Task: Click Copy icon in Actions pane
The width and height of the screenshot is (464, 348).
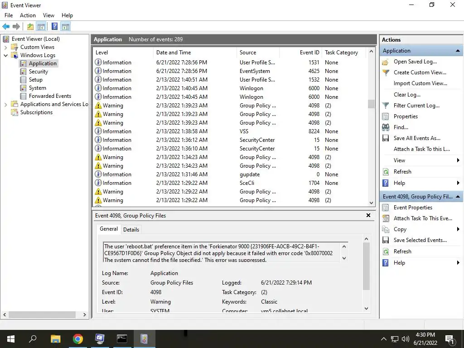Action: (x=385, y=229)
